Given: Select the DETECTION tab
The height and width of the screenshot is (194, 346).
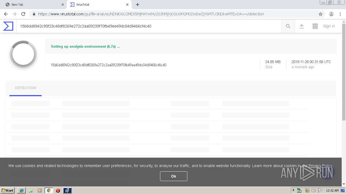Looking at the screenshot, I should pos(25,88).
